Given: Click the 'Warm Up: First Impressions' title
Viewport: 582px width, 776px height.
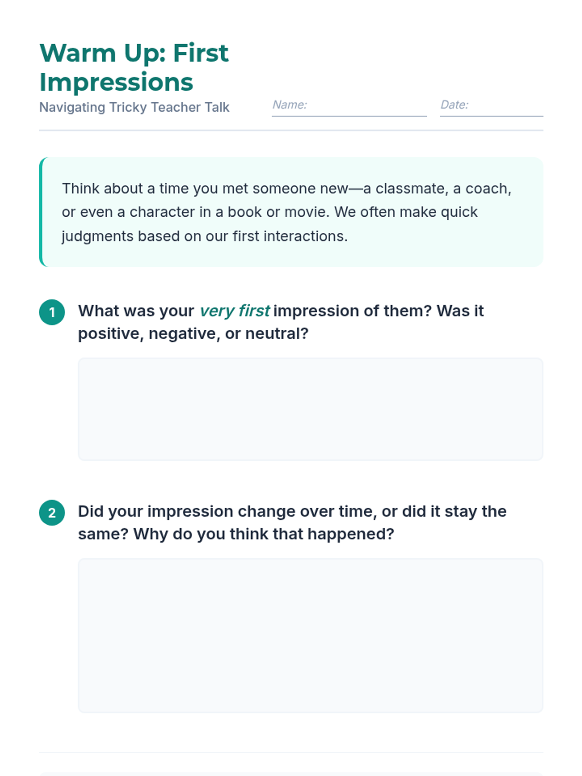Looking at the screenshot, I should coord(133,67).
